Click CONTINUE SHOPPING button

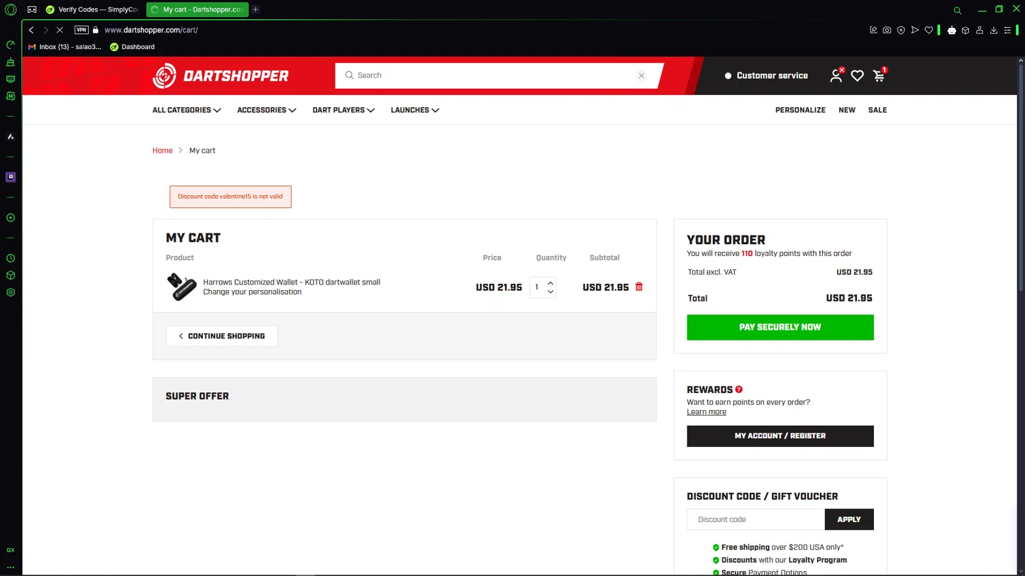[x=221, y=336]
